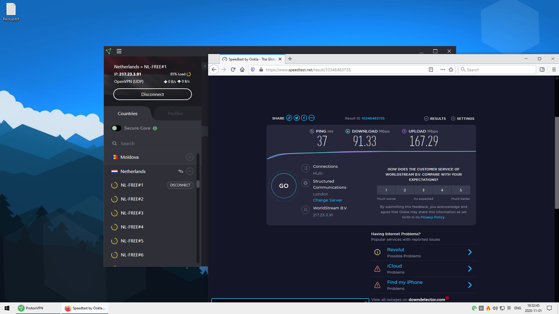Click the ProtonVPN server list scrollbar

coord(198,184)
